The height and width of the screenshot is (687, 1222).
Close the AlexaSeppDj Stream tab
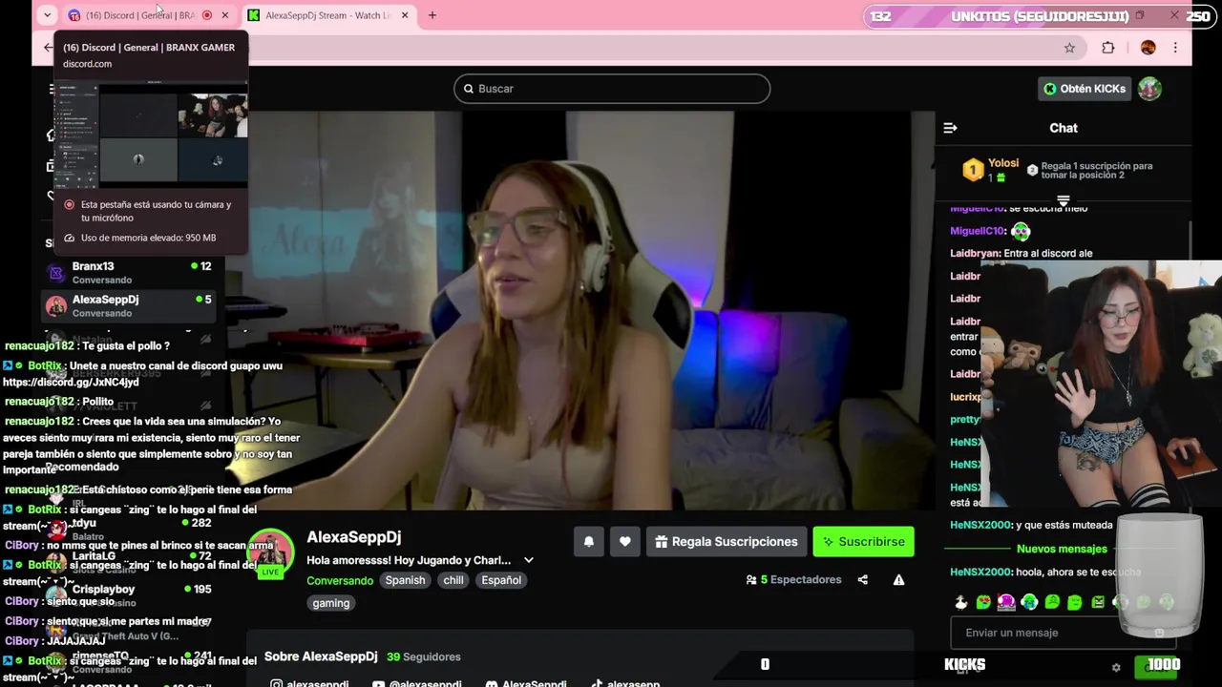pos(405,15)
